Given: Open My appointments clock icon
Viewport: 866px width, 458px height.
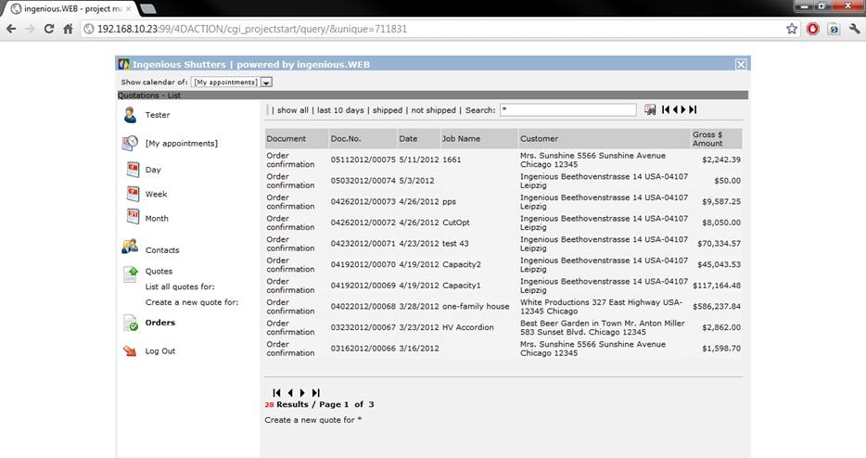Looking at the screenshot, I should 130,143.
